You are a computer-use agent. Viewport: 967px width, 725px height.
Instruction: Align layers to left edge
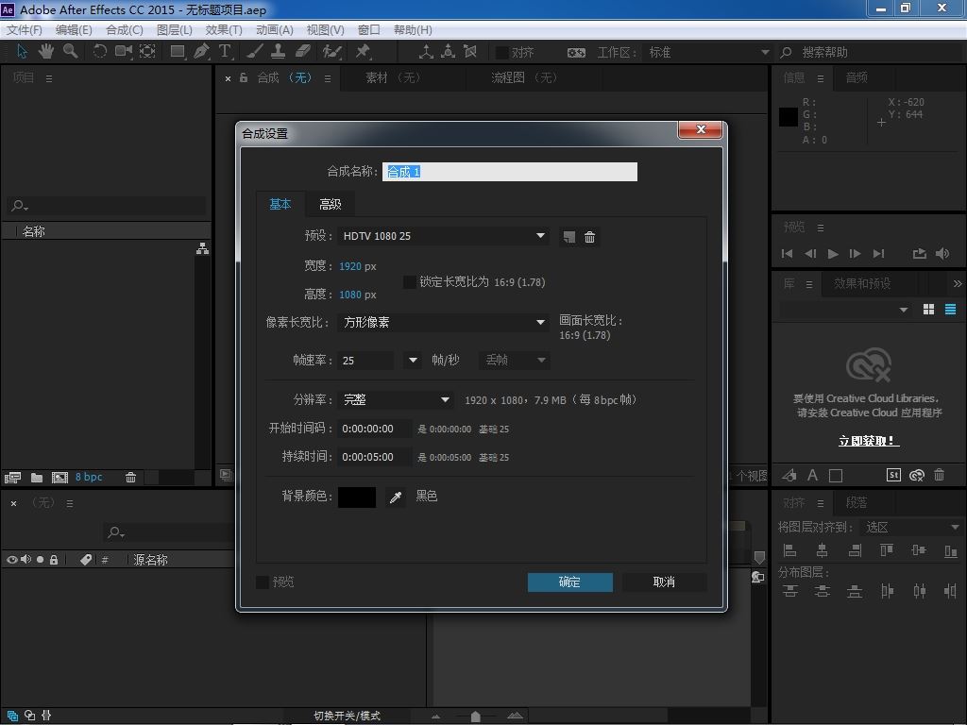790,550
